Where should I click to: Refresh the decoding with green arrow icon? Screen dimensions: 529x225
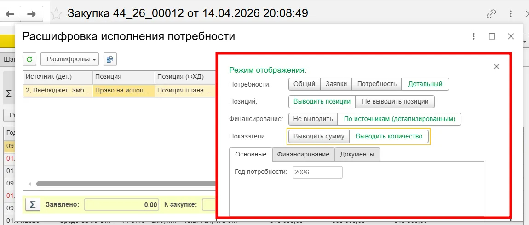[29, 59]
